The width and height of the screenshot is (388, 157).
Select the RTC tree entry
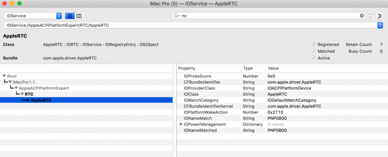(x=29, y=94)
